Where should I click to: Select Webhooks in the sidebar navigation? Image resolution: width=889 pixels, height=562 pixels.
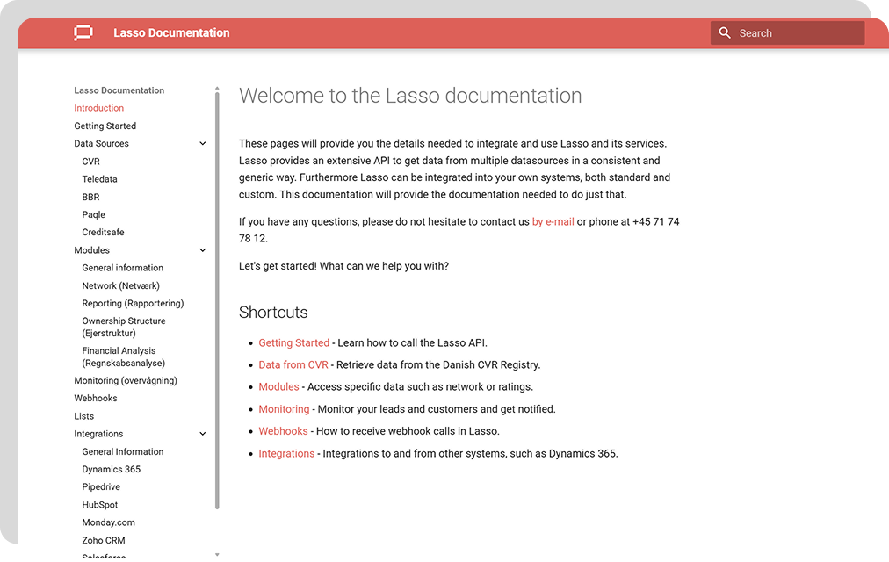tap(96, 399)
